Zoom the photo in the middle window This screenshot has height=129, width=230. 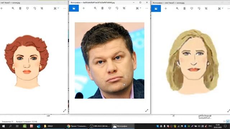pyautogui.click(x=95, y=8)
